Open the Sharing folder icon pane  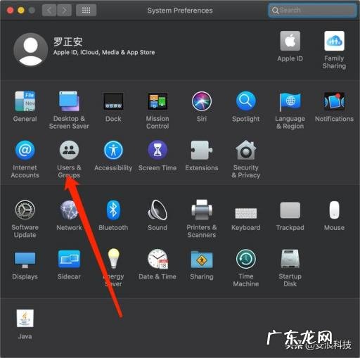202,260
